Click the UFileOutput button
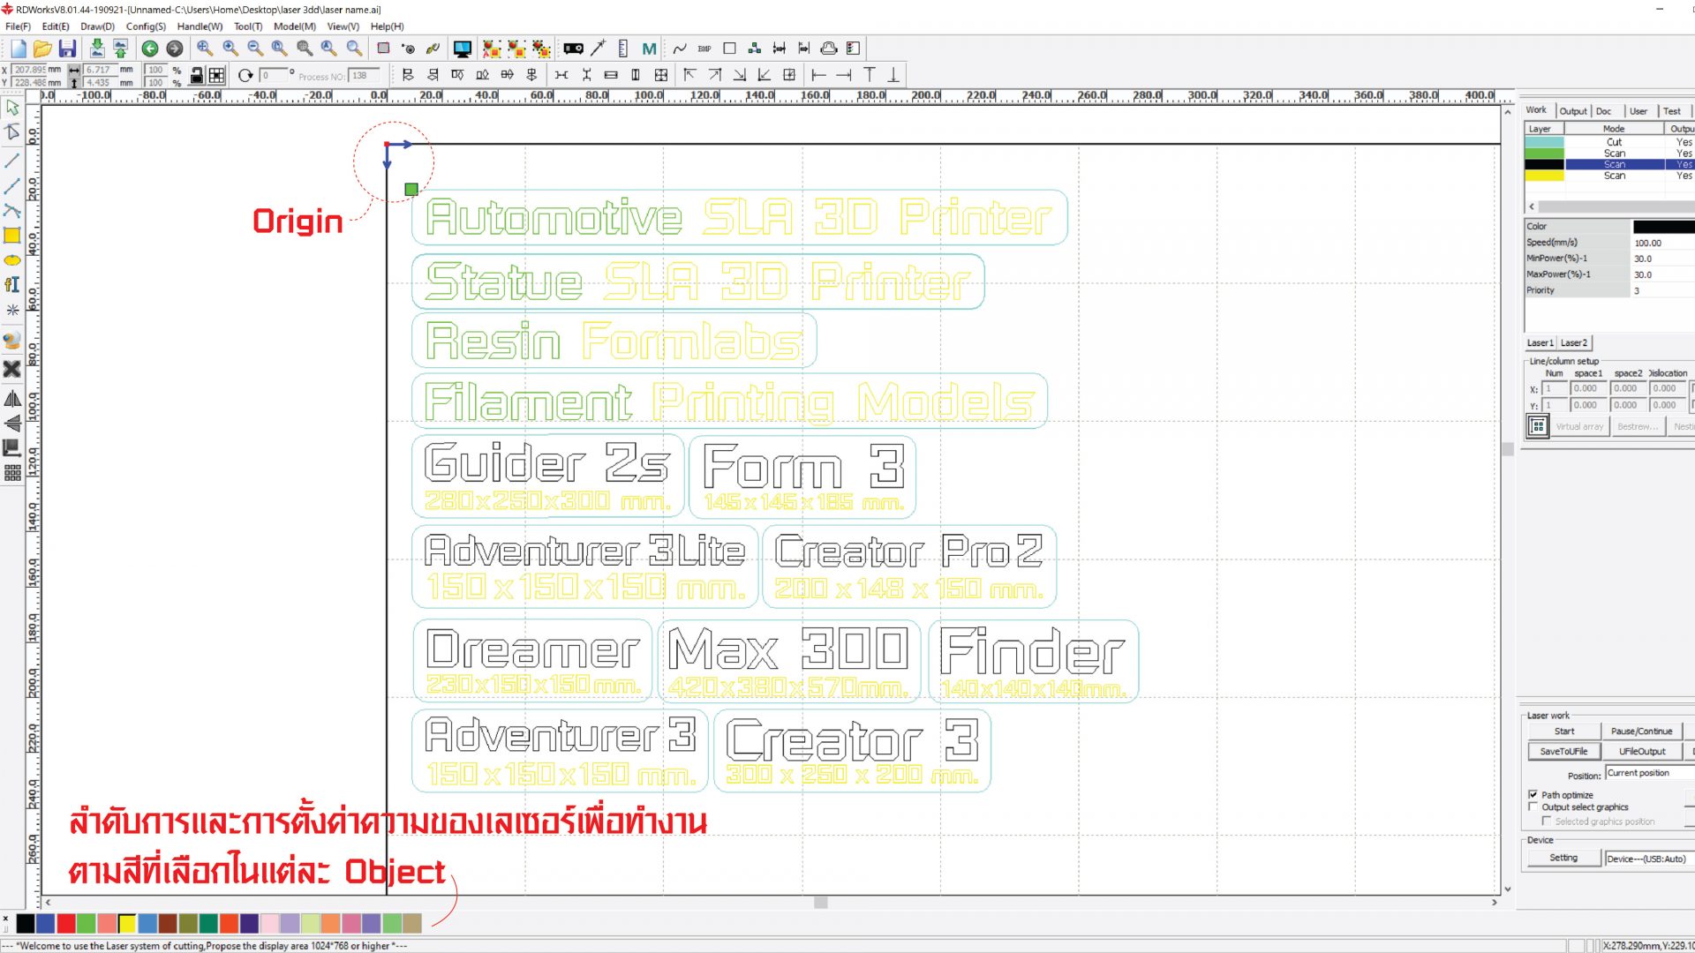The width and height of the screenshot is (1695, 953). tap(1641, 752)
